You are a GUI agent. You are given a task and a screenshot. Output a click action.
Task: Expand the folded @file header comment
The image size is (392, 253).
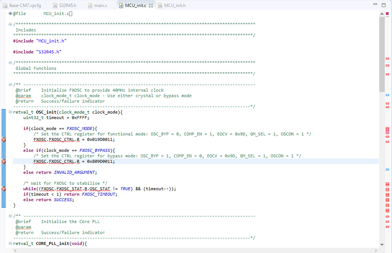[10, 13]
